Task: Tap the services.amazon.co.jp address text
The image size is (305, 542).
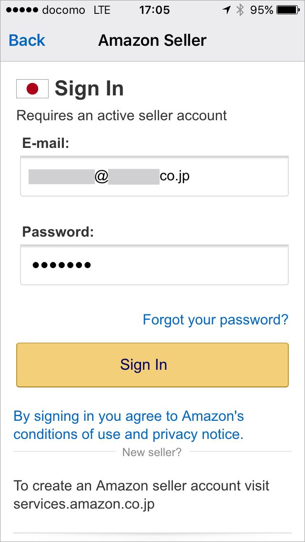Action: tap(84, 504)
